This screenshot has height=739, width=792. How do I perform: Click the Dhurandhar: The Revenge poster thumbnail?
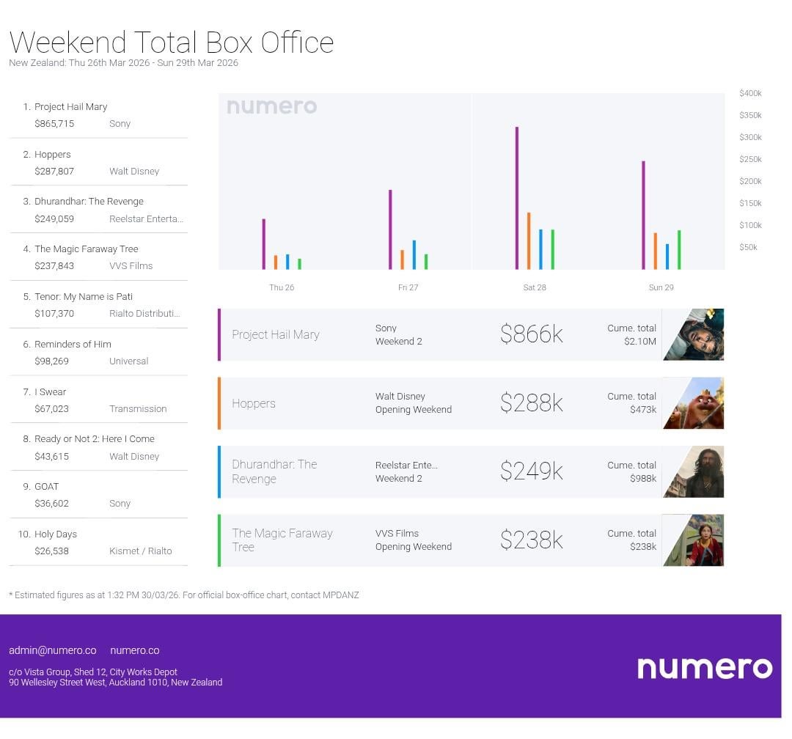(693, 471)
